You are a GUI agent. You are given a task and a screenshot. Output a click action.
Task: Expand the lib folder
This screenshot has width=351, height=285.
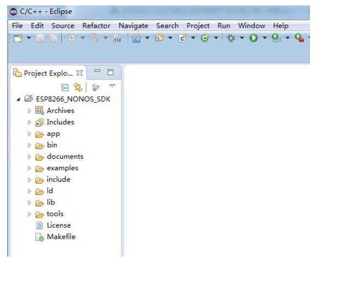(29, 203)
